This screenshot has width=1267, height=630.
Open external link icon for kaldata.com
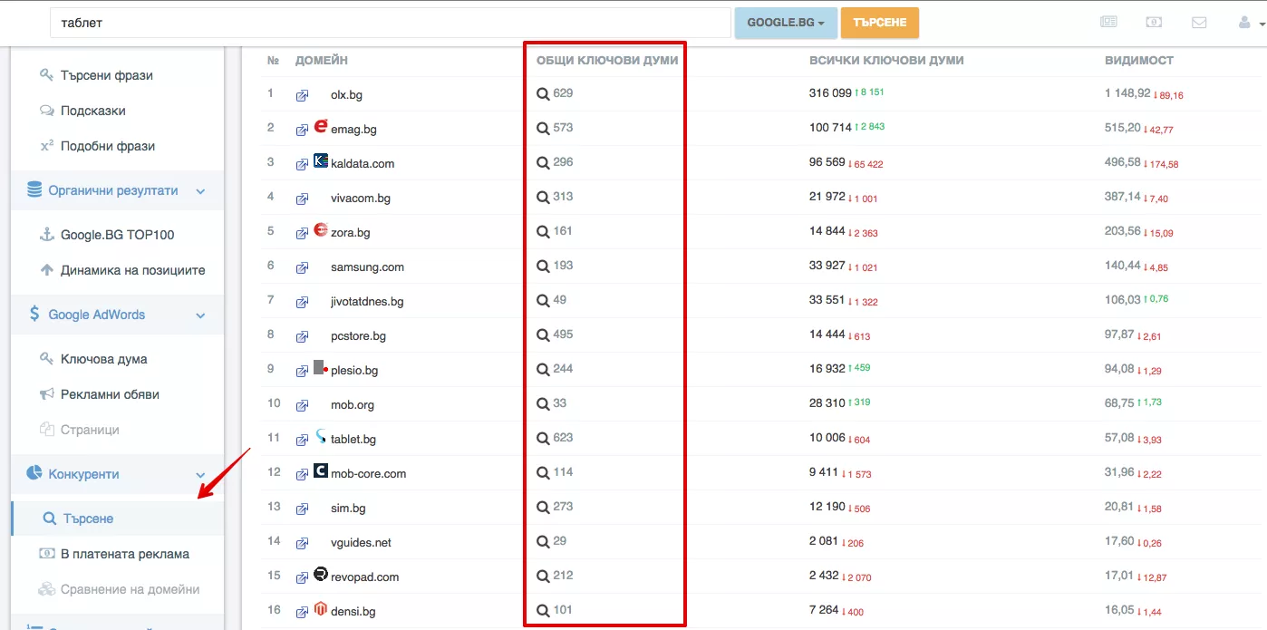point(302,164)
